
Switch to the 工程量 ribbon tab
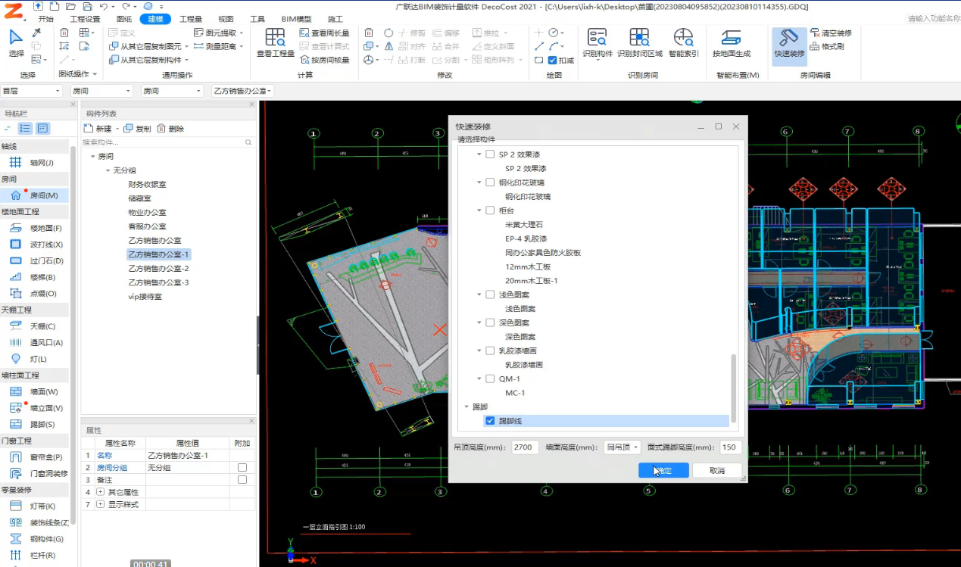tap(190, 19)
